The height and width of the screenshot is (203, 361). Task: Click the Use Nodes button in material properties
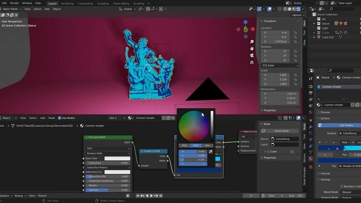pos(340,125)
